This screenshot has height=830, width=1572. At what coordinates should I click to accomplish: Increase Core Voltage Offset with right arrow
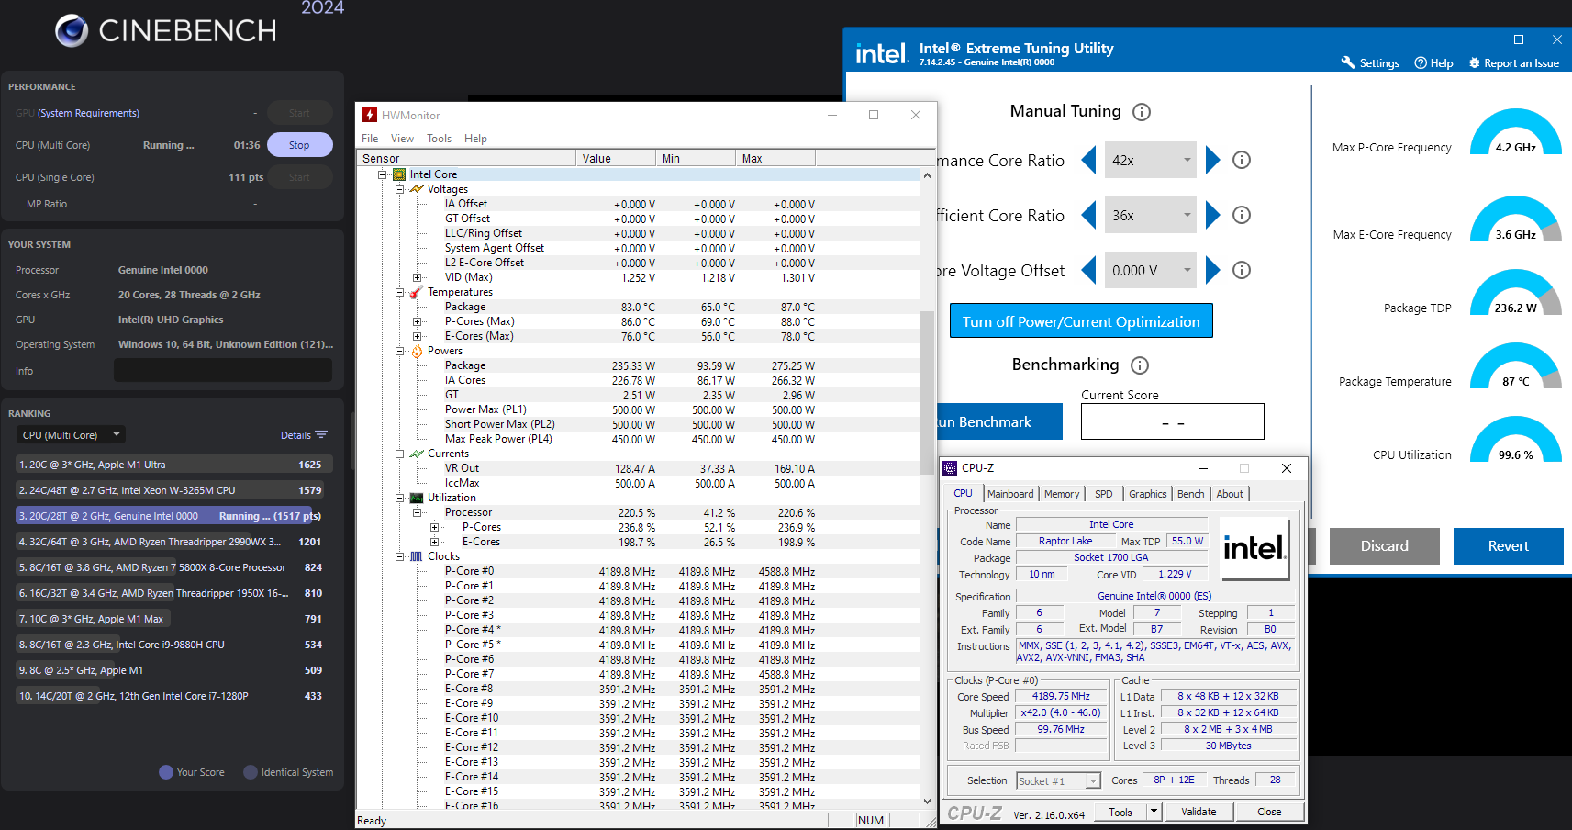point(1212,270)
